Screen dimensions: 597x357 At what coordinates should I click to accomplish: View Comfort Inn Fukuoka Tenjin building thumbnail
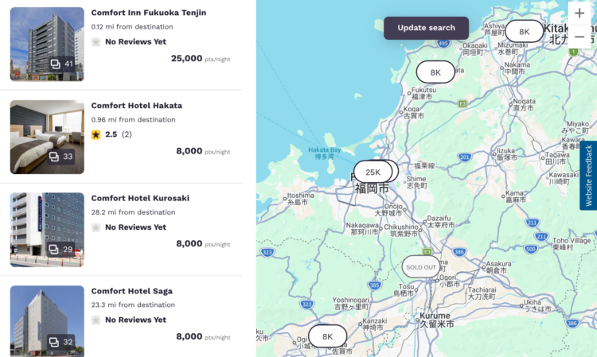tap(47, 44)
